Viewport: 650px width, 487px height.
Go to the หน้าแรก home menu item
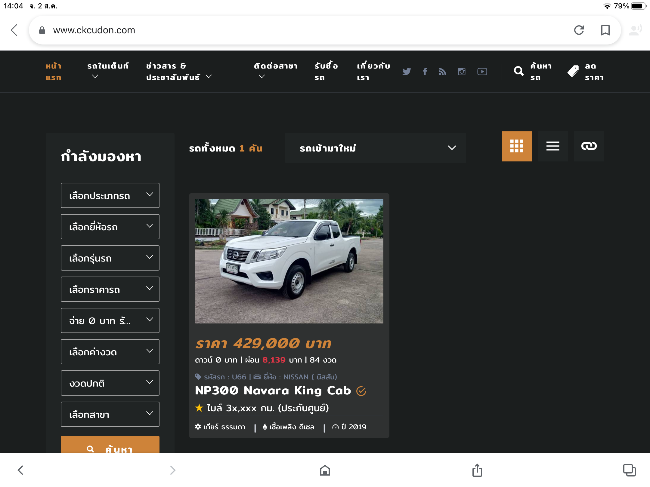pyautogui.click(x=54, y=72)
